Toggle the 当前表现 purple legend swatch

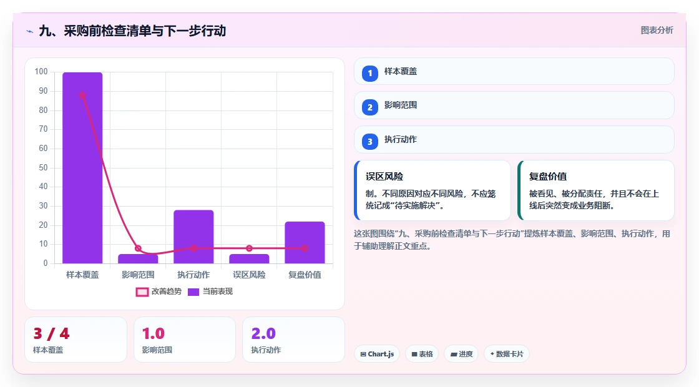click(x=193, y=291)
